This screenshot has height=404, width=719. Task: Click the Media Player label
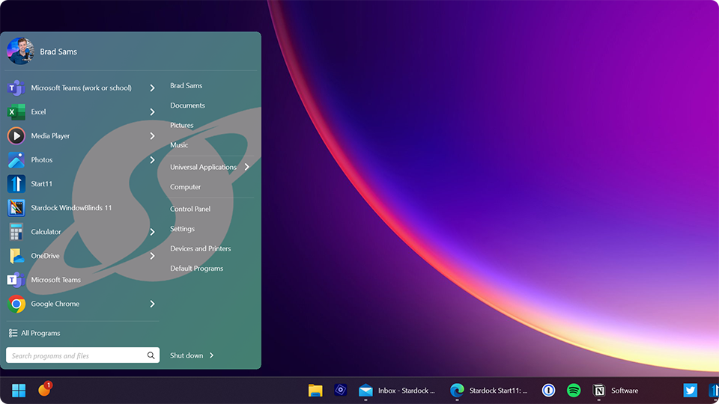[50, 136]
